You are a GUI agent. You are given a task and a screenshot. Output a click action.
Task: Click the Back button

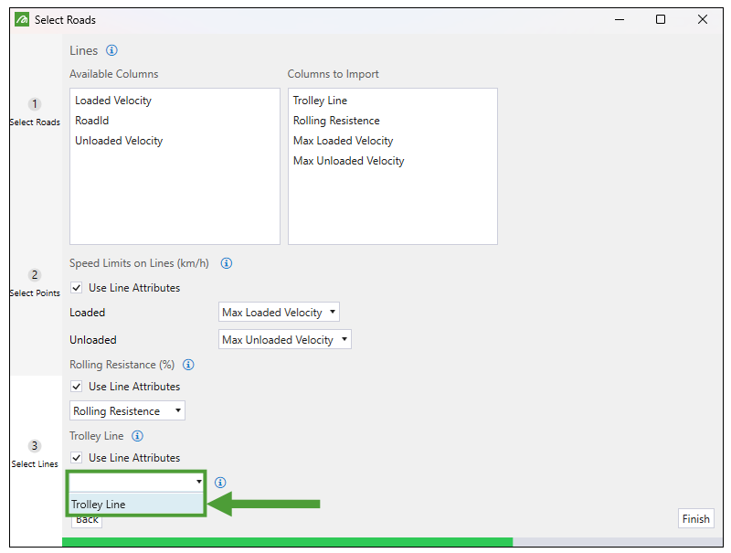(x=87, y=521)
